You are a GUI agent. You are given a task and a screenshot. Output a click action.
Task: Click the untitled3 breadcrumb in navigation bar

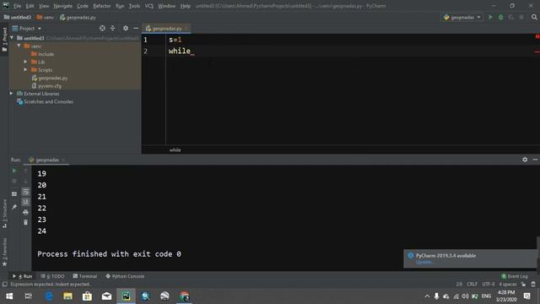(18, 17)
